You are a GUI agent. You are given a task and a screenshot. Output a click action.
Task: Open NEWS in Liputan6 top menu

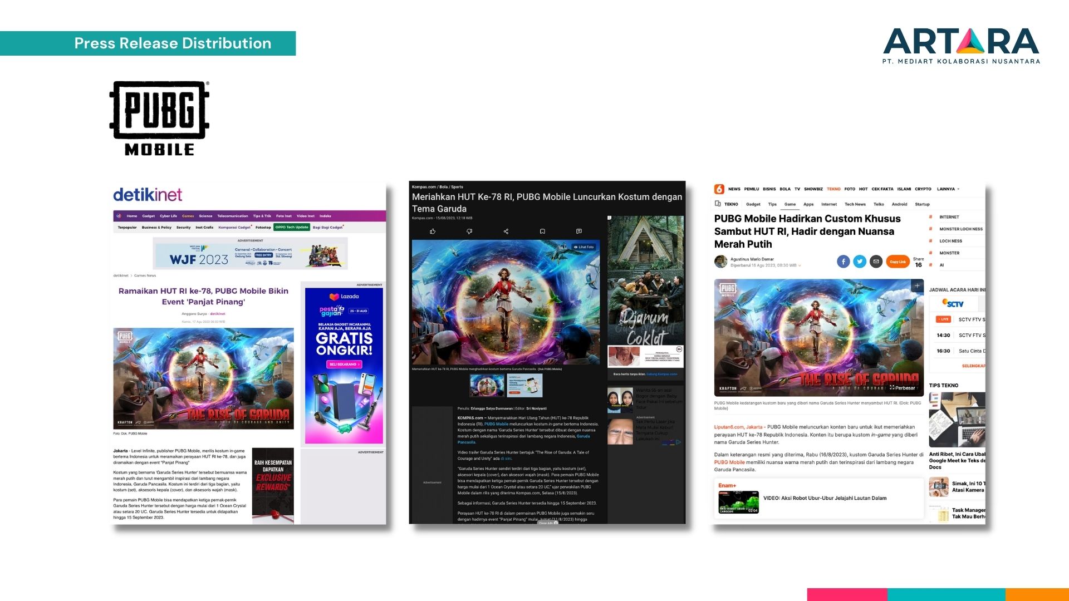click(x=734, y=189)
